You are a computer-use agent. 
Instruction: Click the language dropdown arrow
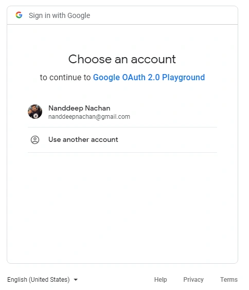[x=76, y=280]
